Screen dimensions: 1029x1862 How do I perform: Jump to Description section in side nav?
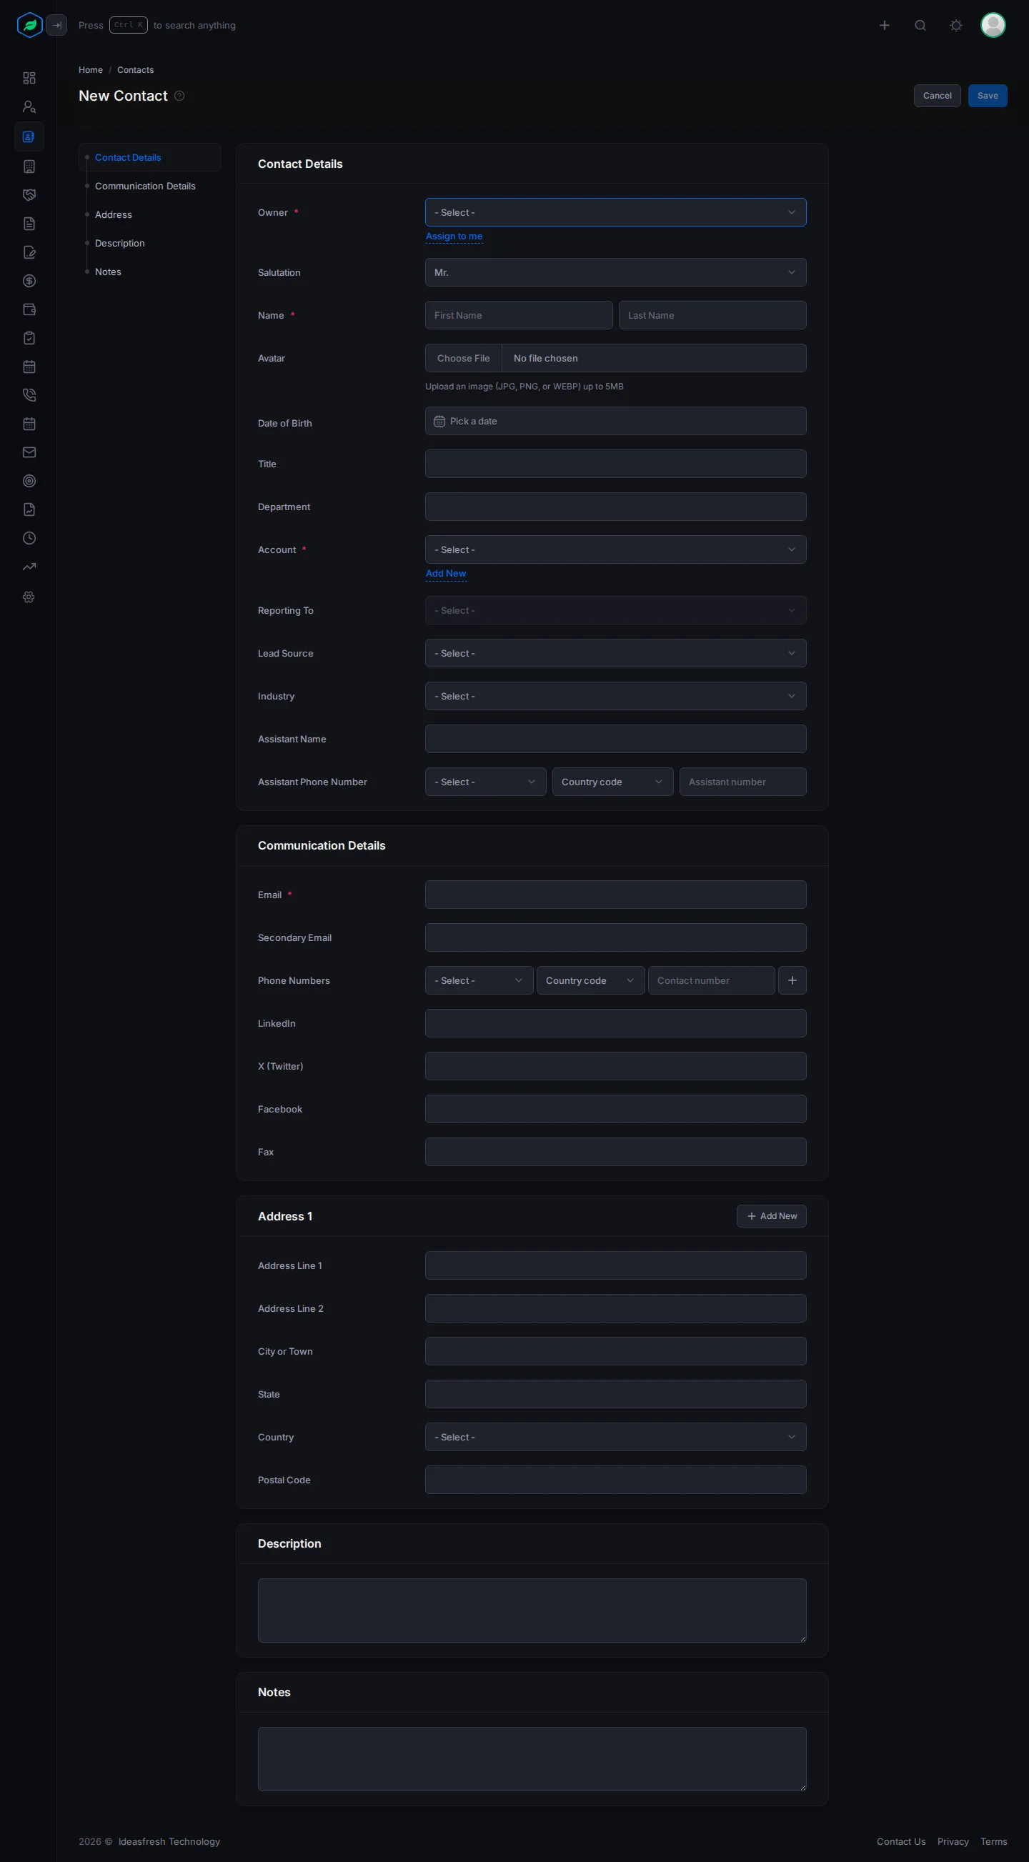click(x=120, y=244)
